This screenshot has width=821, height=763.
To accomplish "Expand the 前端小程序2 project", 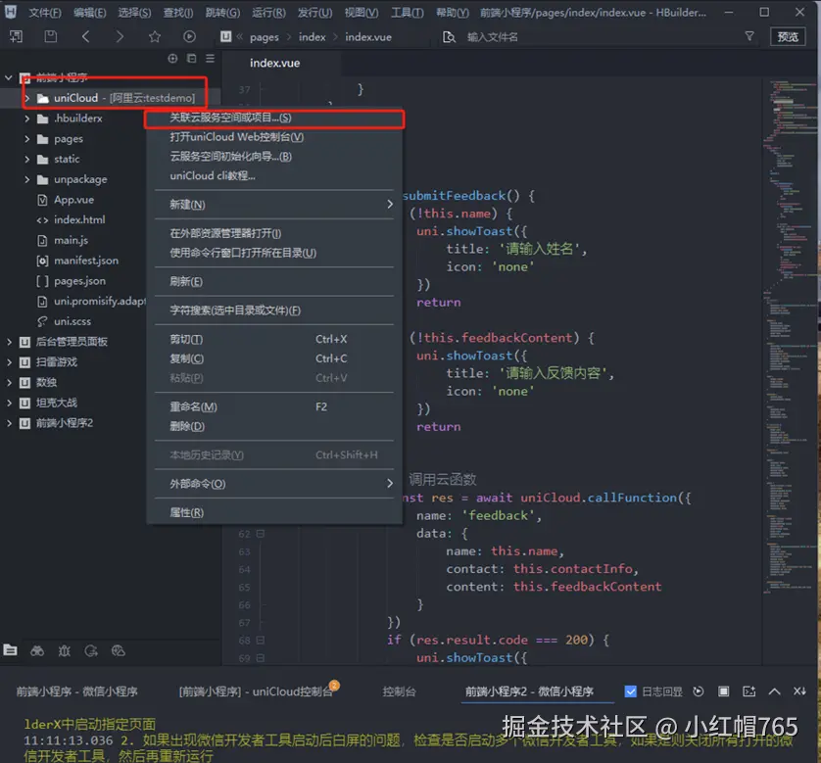I will point(9,423).
